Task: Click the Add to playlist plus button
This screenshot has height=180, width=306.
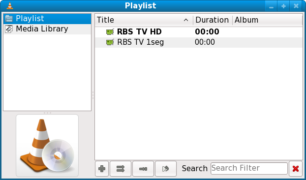Action: pyautogui.click(x=102, y=169)
